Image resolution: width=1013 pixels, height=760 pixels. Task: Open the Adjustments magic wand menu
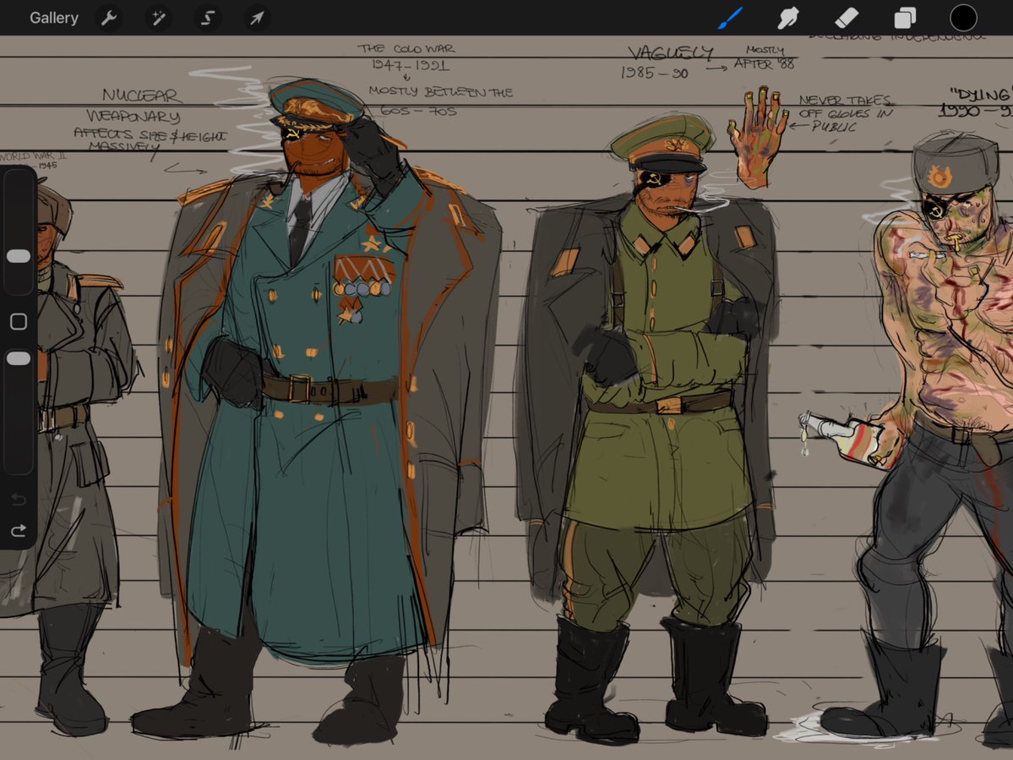pos(158,18)
